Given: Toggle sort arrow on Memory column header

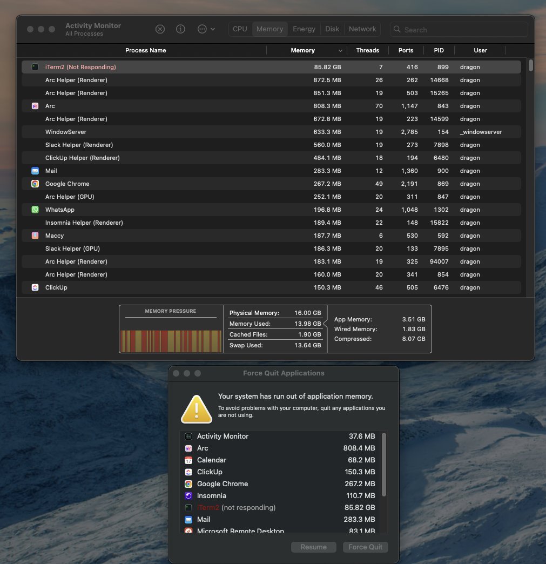Looking at the screenshot, I should click(x=340, y=51).
